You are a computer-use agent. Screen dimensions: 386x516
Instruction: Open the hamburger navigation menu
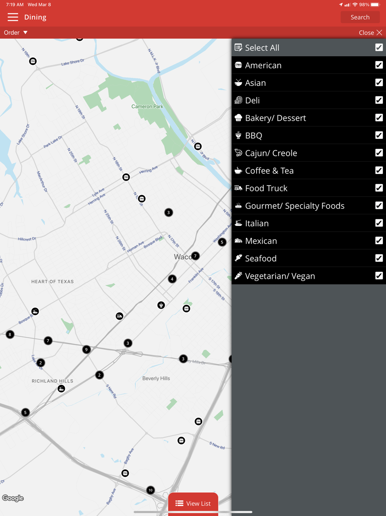coord(13,17)
